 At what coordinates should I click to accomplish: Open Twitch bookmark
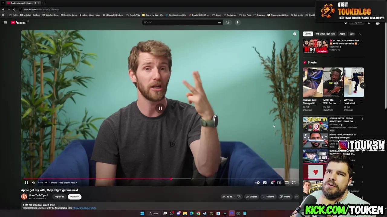pyautogui.click(x=13, y=15)
